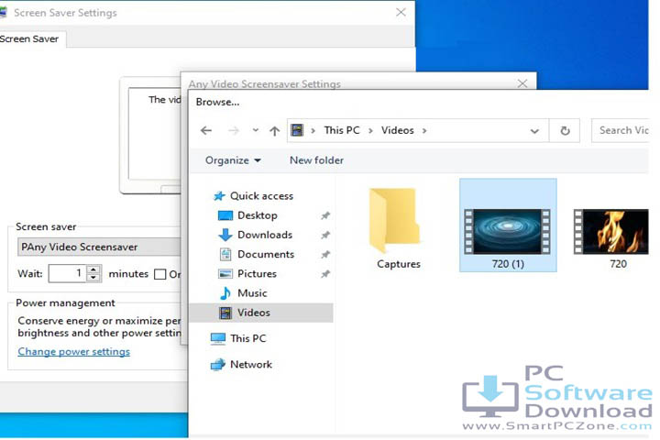Image resolution: width=660 pixels, height=440 pixels.
Task: Click the Videos filmstrip icon in sidebar
Action: (x=225, y=313)
